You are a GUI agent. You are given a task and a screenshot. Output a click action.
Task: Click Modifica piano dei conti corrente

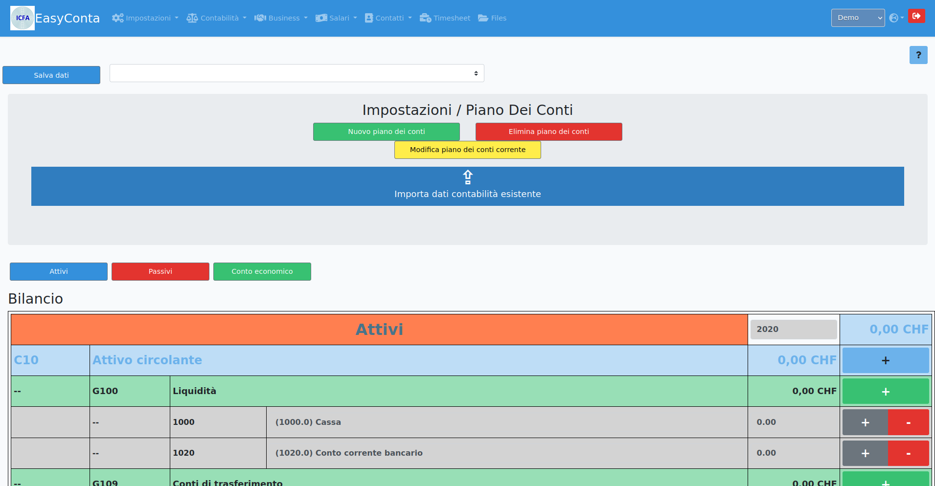click(x=468, y=150)
